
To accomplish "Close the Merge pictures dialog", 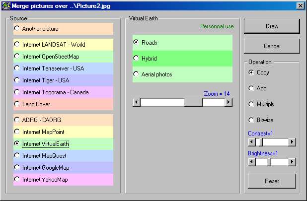I will click(301, 6).
